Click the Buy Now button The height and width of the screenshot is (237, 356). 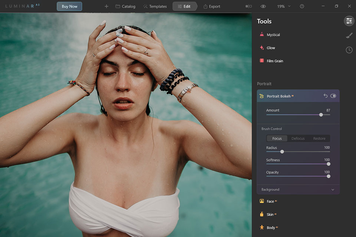pos(69,6)
